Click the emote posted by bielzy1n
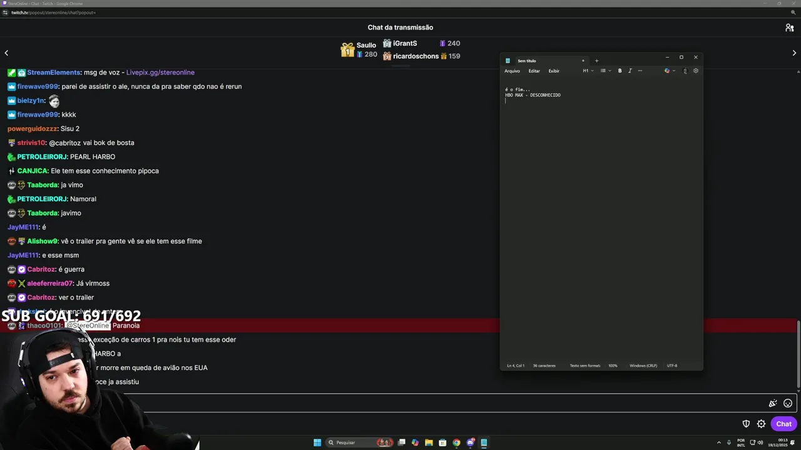Screen dimensions: 801x450 pyautogui.click(x=54, y=101)
